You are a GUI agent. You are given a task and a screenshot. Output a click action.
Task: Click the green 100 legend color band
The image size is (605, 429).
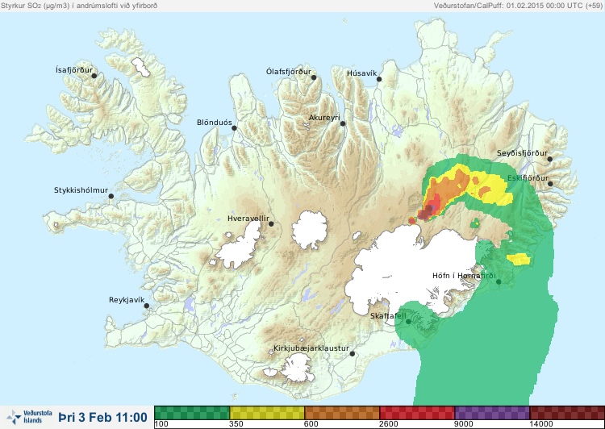(192, 413)
